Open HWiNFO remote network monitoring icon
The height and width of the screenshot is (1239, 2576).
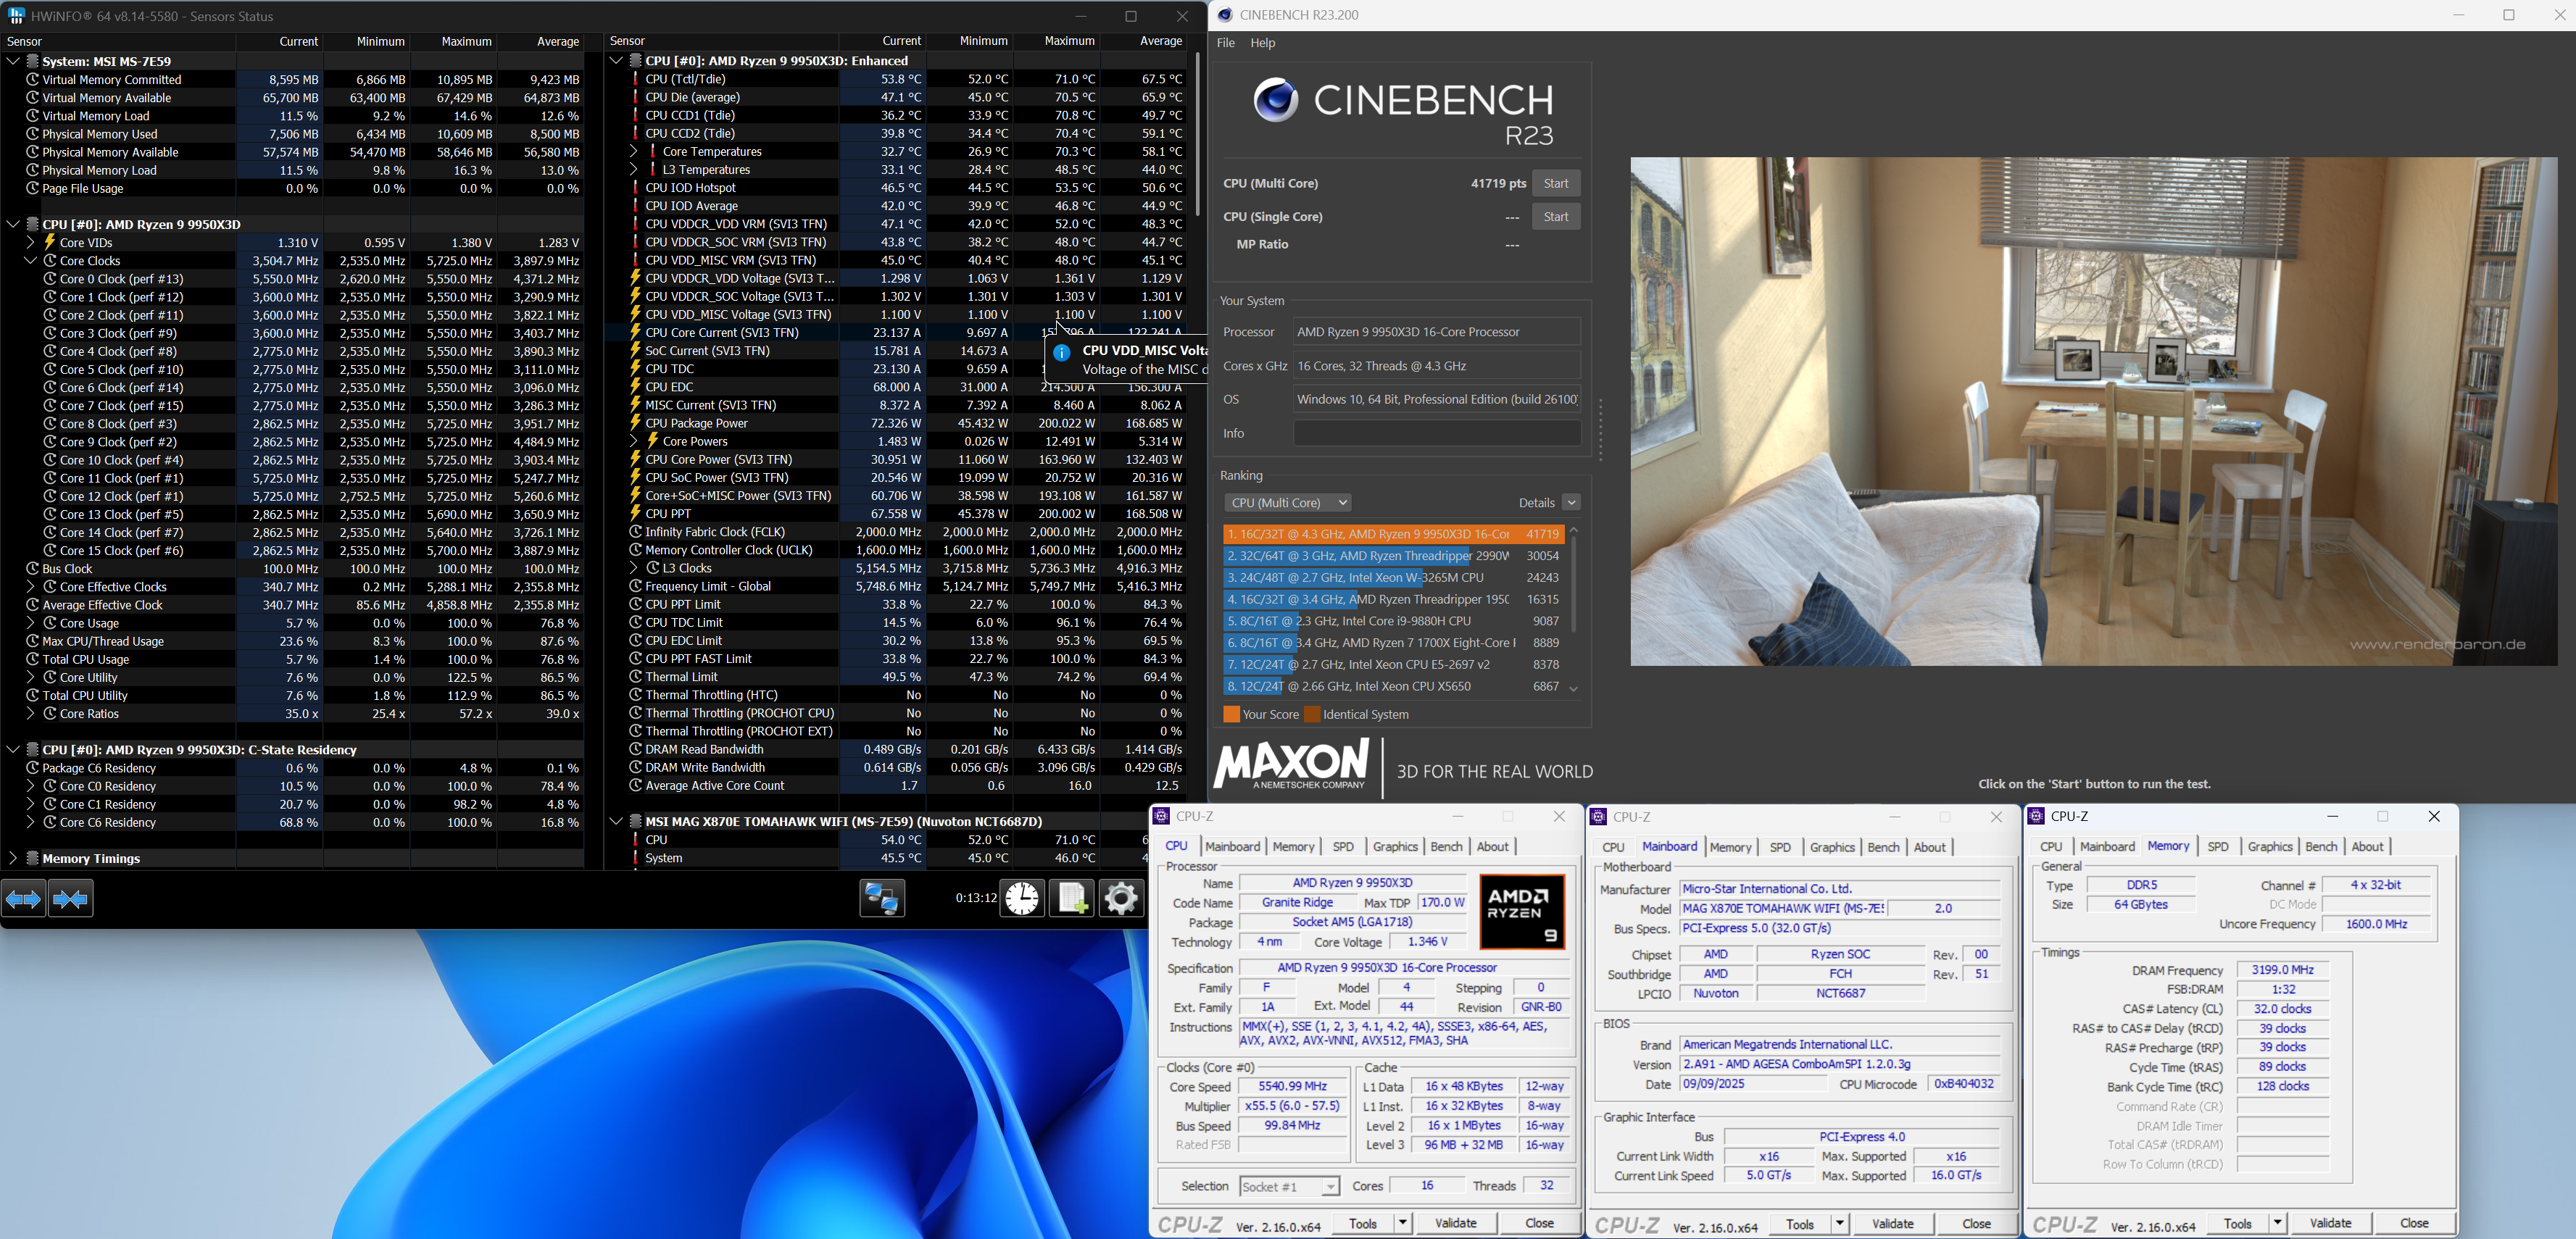point(881,898)
